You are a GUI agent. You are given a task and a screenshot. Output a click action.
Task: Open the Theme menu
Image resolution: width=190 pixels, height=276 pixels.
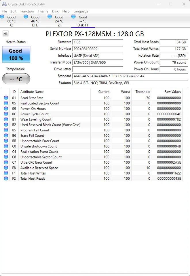click(x=43, y=11)
